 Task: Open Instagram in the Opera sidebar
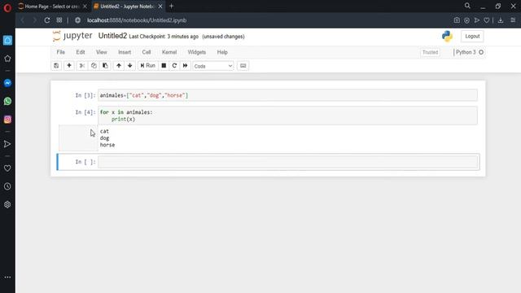click(x=7, y=120)
